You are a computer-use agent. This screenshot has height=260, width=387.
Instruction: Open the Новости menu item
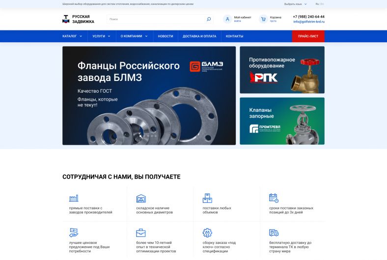(166, 36)
